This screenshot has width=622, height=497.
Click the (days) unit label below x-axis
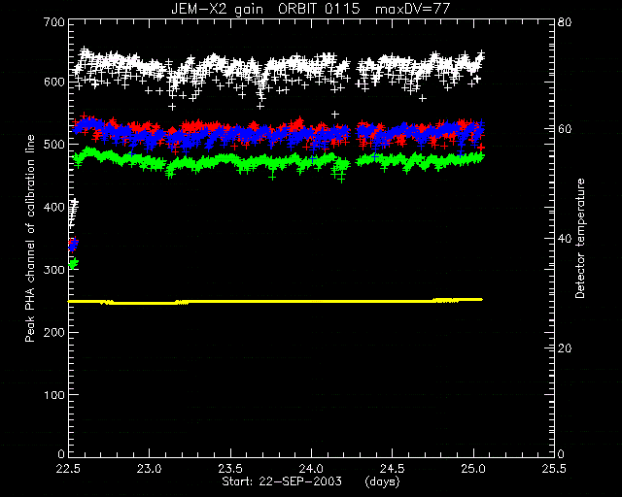click(382, 481)
